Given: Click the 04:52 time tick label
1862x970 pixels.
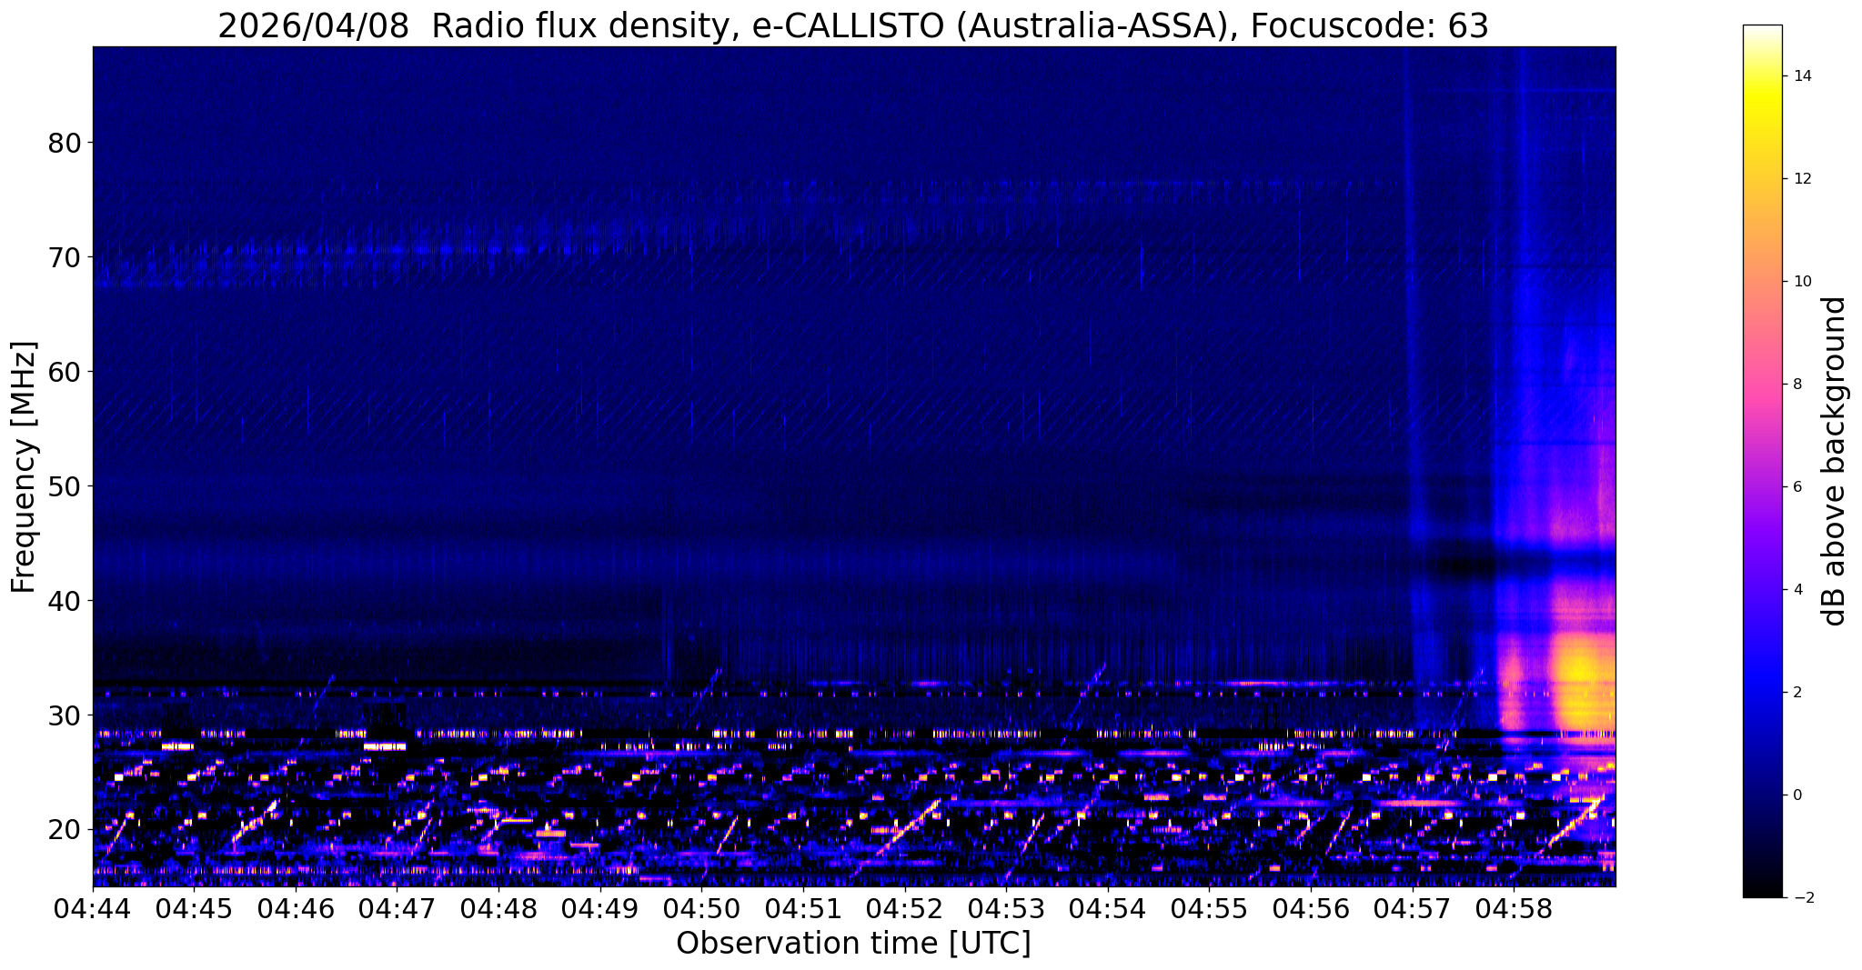Looking at the screenshot, I should coord(905,908).
